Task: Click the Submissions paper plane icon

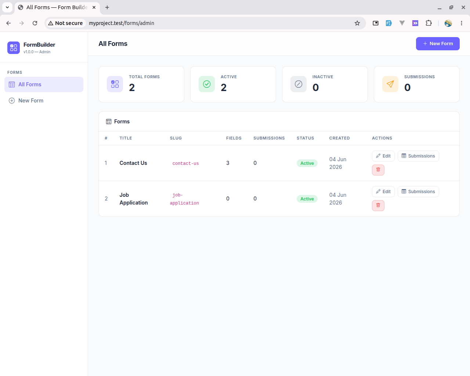Action: pyautogui.click(x=390, y=84)
